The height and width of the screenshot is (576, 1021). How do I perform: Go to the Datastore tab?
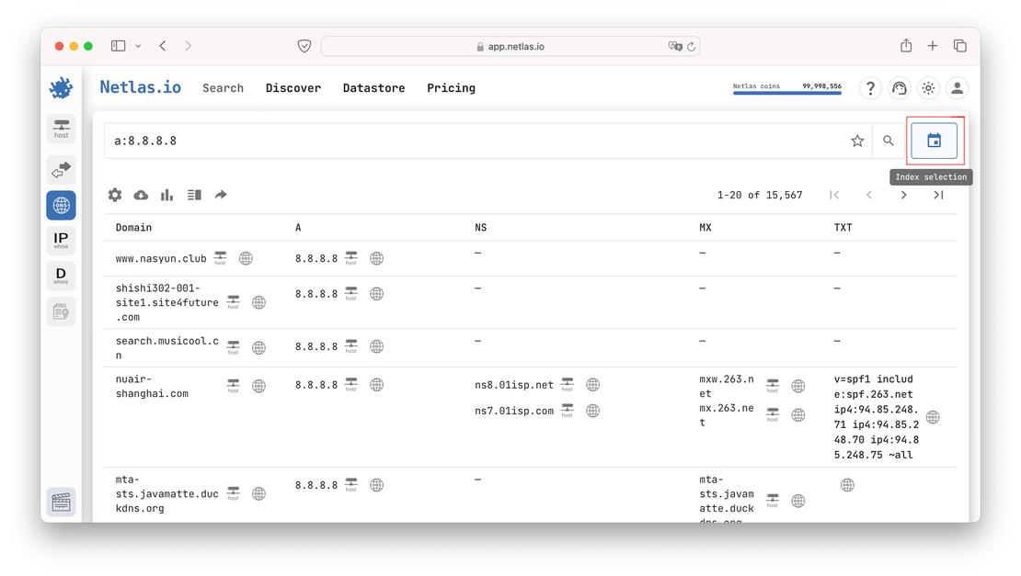click(373, 88)
